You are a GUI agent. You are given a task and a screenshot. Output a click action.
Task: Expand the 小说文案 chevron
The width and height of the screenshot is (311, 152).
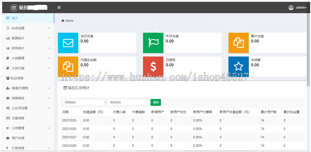point(49,68)
